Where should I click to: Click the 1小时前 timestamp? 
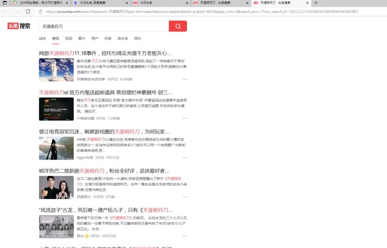pyautogui.click(x=113, y=118)
